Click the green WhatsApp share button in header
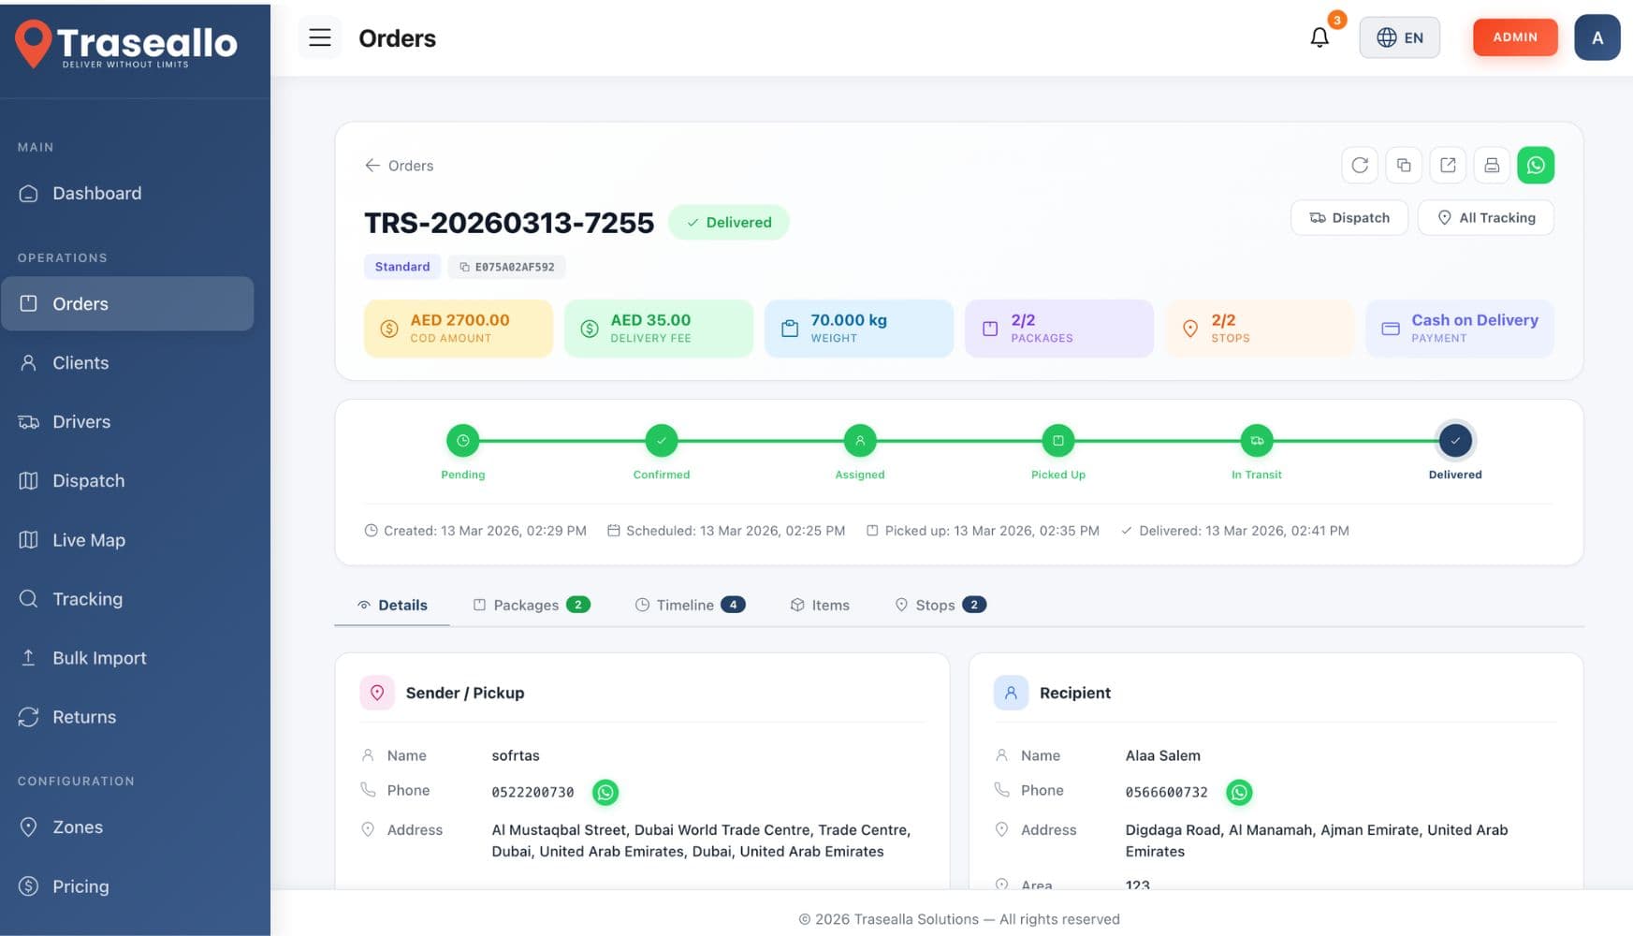The height and width of the screenshot is (936, 1633). click(1536, 166)
